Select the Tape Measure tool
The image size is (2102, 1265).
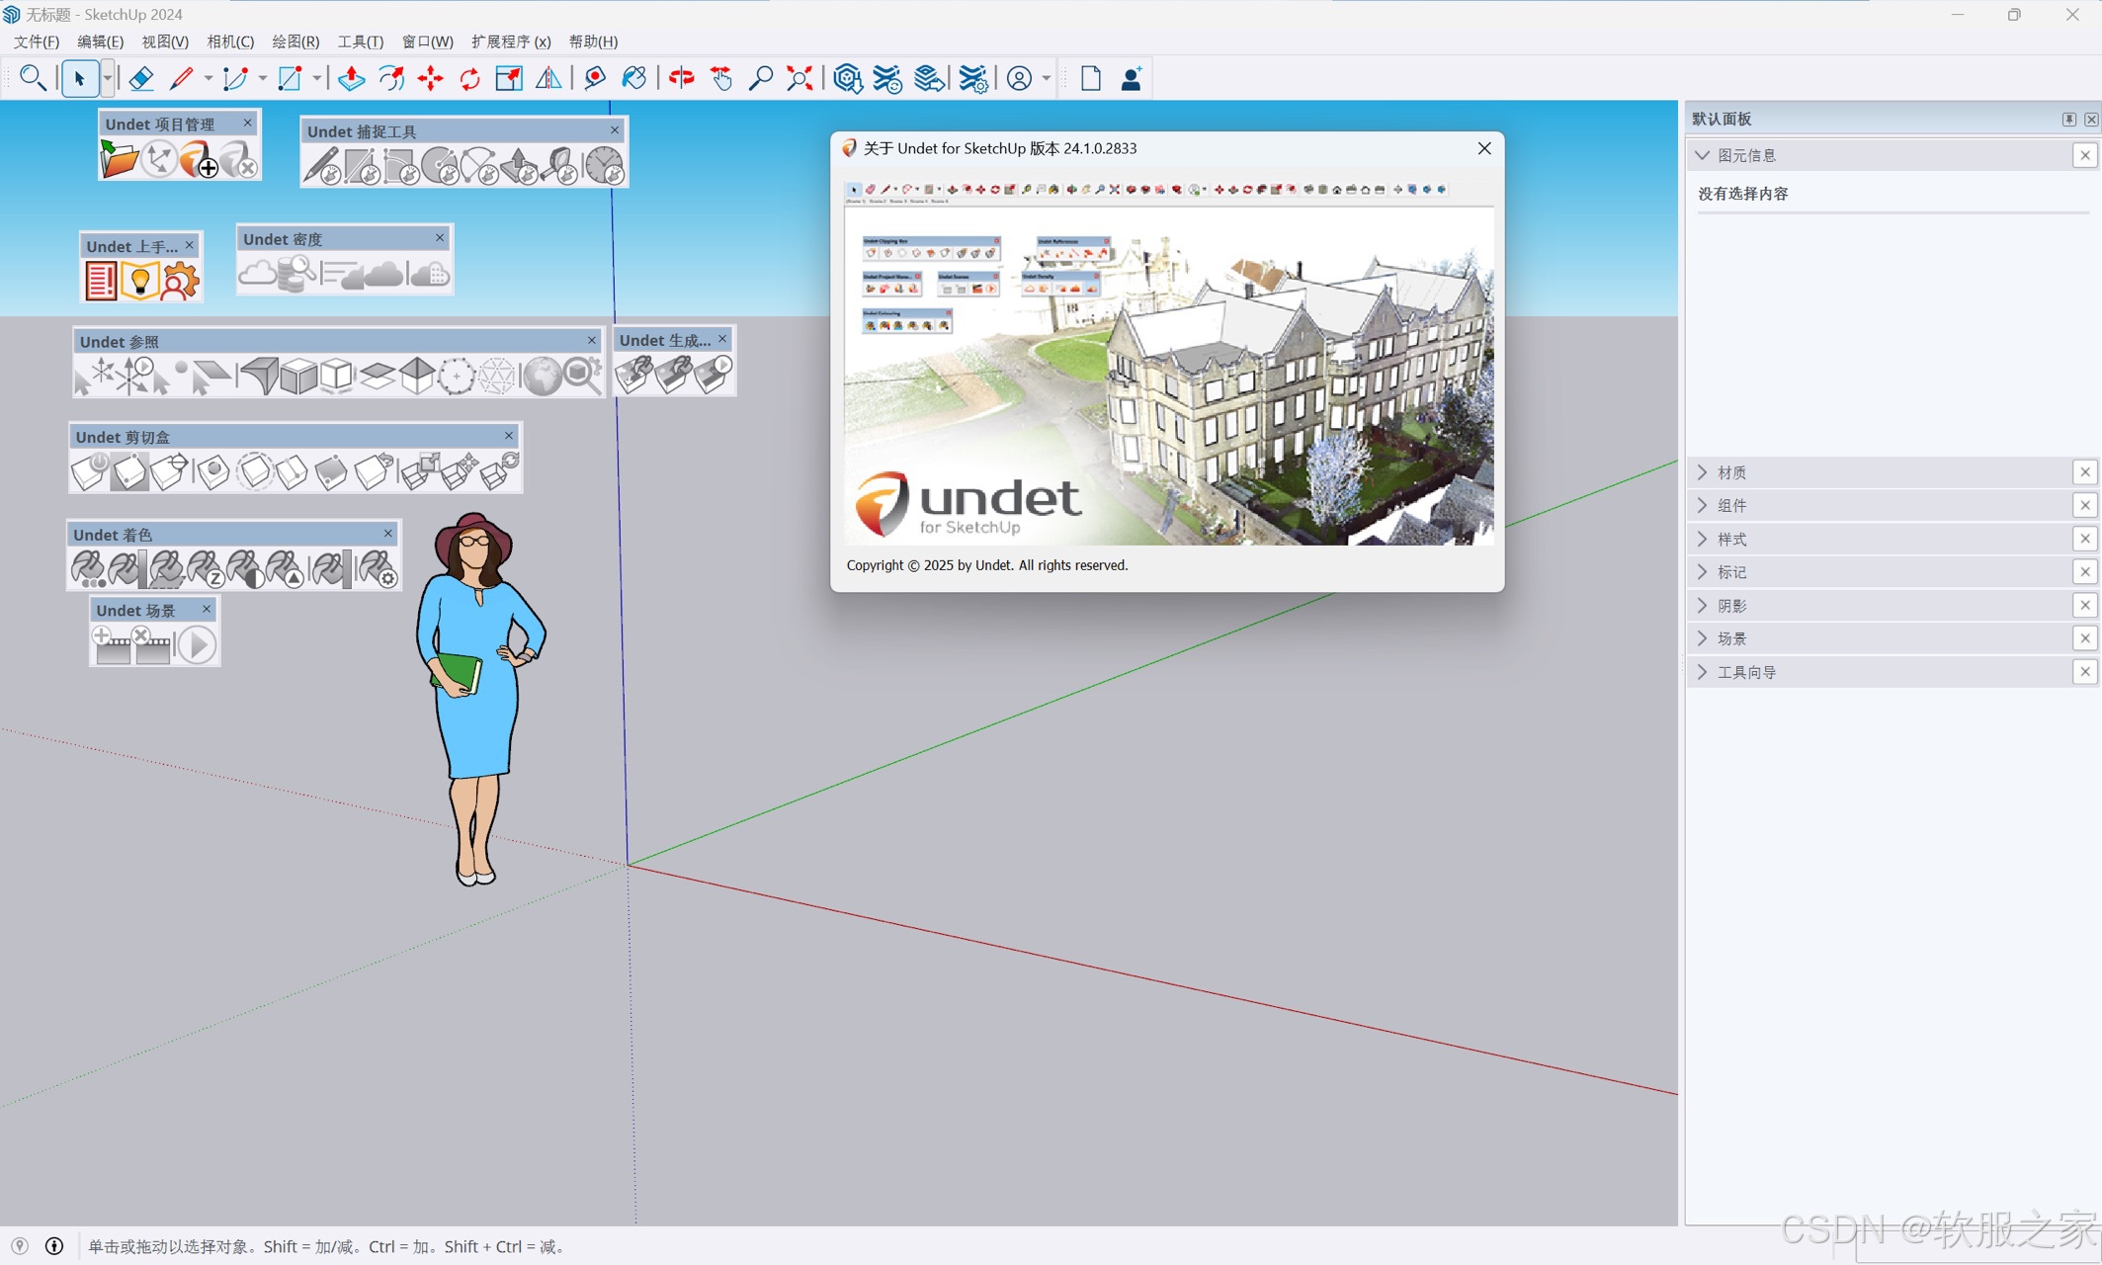(x=595, y=78)
